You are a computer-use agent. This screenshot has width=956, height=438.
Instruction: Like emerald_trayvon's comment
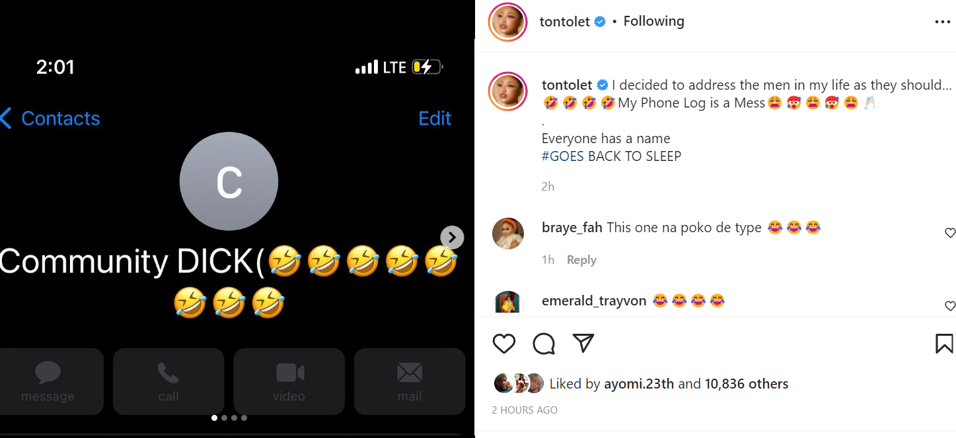(950, 306)
